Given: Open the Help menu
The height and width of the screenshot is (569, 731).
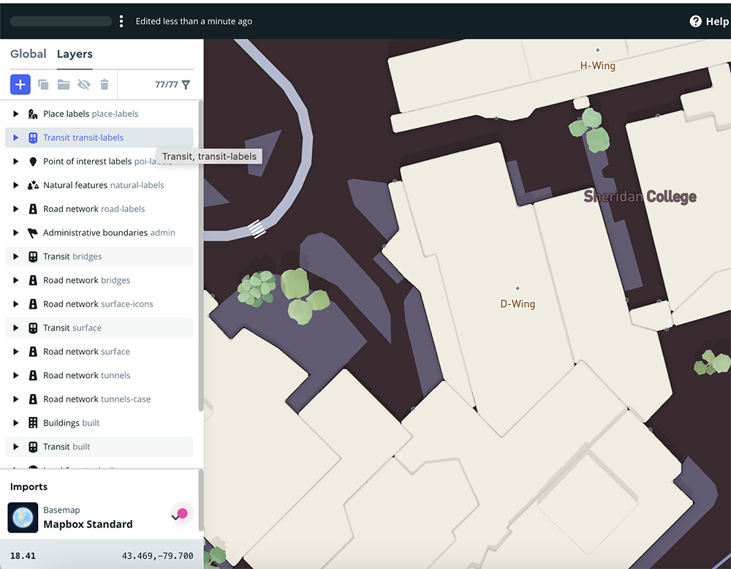Looking at the screenshot, I should click(708, 21).
